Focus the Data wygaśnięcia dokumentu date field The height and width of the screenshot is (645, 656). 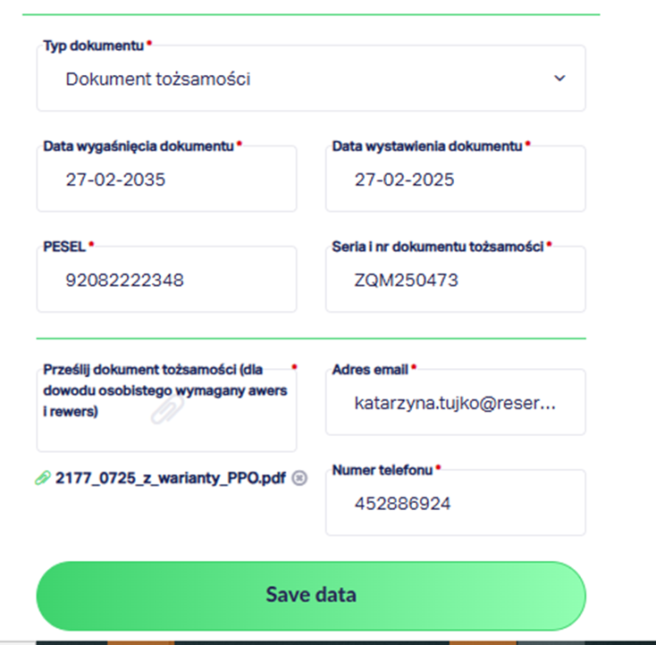[x=166, y=180]
